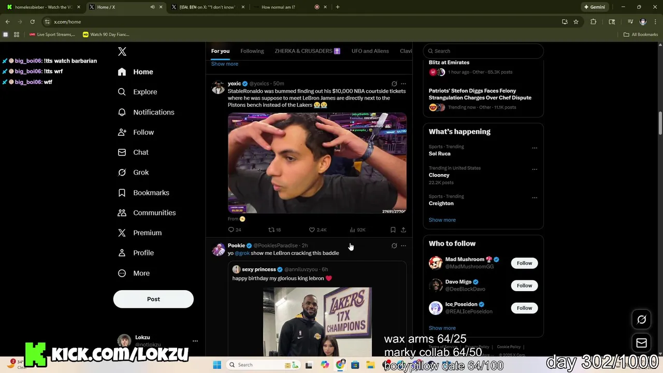Viewport: 663px width, 373px height.
Task: Switch to ZHERKA & CRUSADERS tab
Action: tap(307, 51)
